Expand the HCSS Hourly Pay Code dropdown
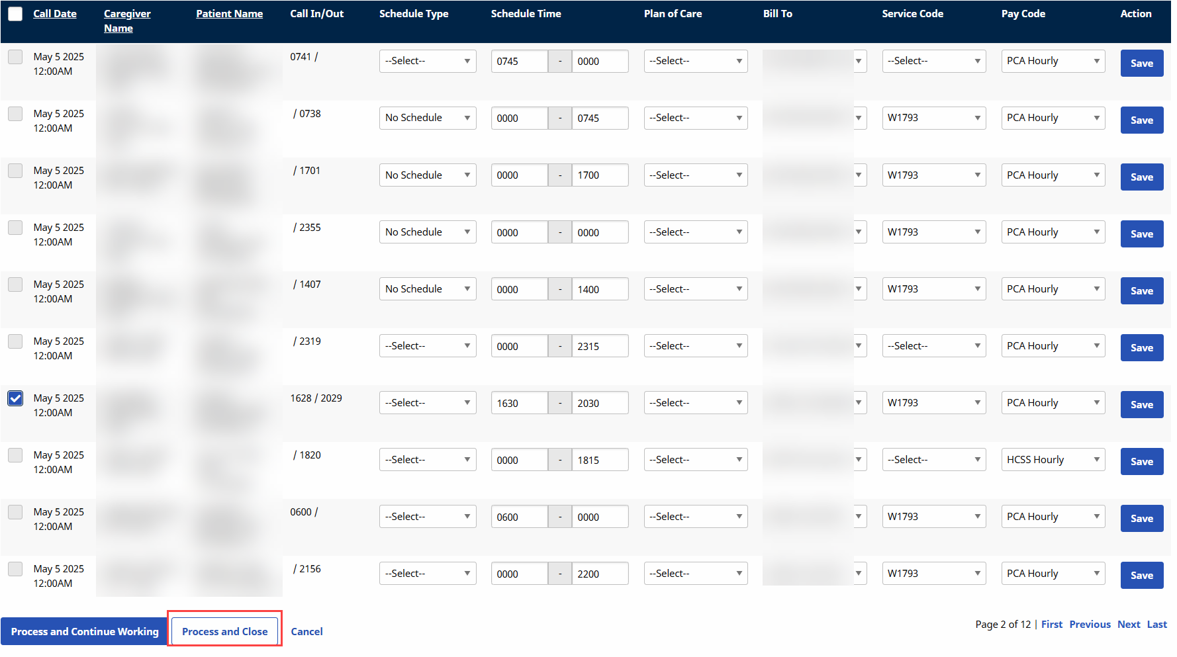 [1053, 460]
